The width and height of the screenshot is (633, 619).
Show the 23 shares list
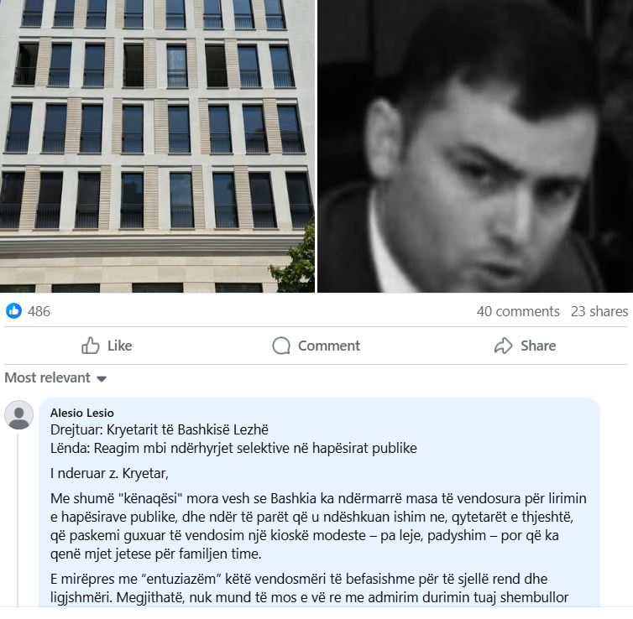[x=599, y=311]
